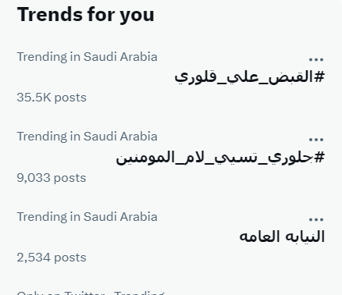Click the Trends for you heading
Image resolution: width=342 pixels, height=295 pixels.
point(86,15)
